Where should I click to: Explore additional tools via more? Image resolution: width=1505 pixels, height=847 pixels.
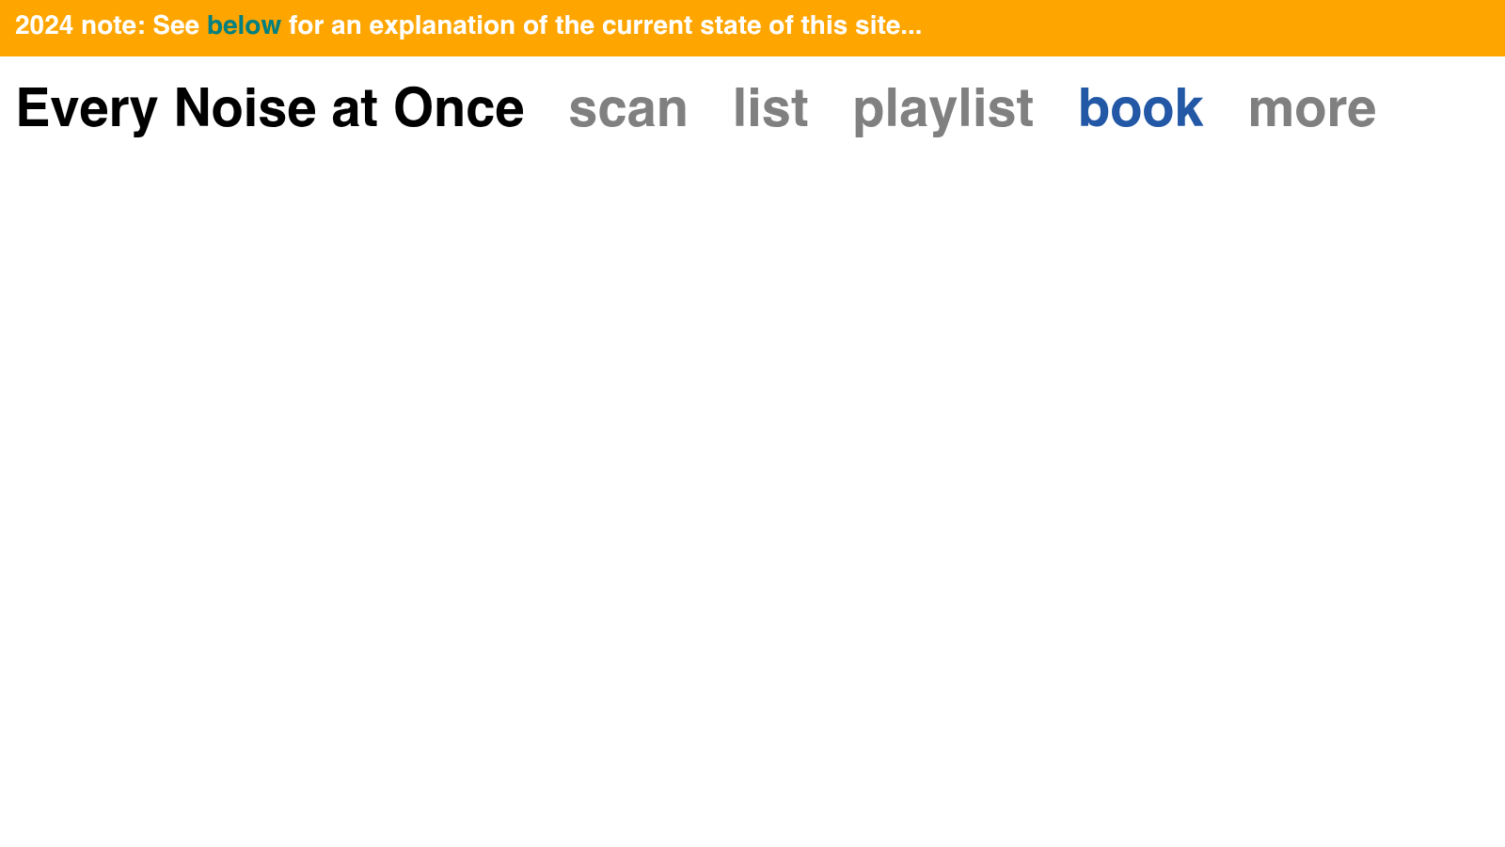[x=1313, y=108]
